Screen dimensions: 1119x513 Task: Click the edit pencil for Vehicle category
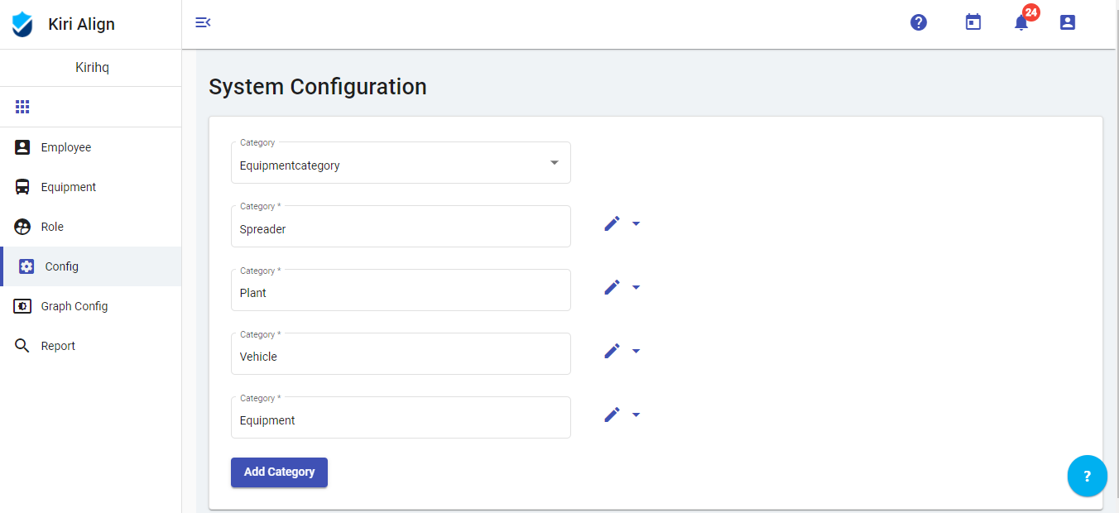click(612, 351)
